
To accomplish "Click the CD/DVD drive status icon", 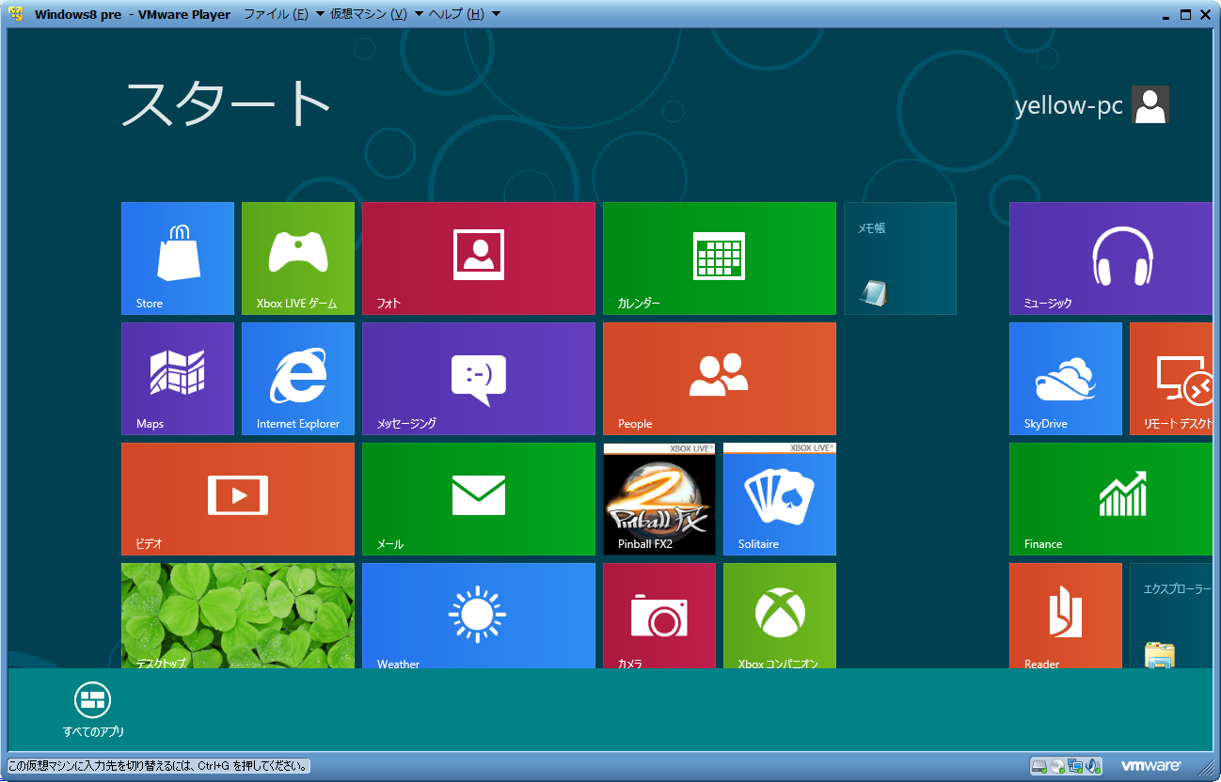I will point(1057,765).
